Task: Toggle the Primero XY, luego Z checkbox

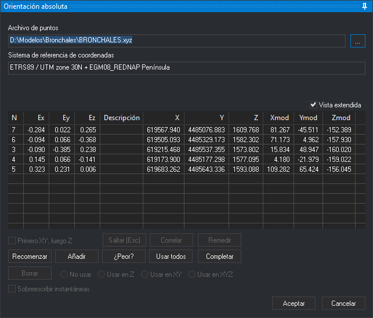Action: pos(12,241)
